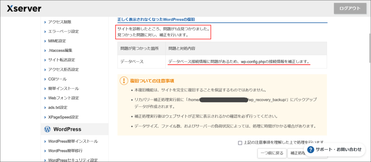Open Webフォント設定 in the sidebar

pos(63,98)
